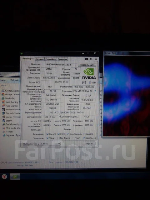
Task: Click the Feb 18, 2014 release date
Action: [x=49, y=78]
